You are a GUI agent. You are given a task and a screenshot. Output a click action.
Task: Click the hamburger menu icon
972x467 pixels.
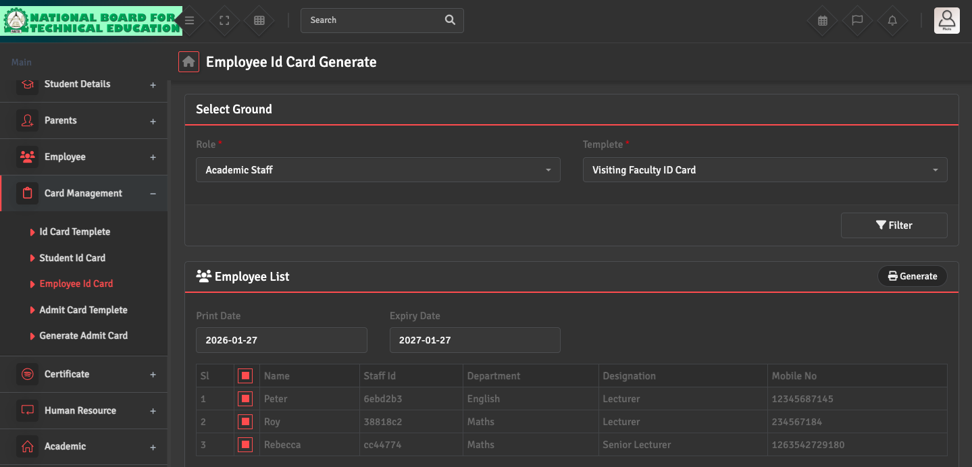point(190,20)
